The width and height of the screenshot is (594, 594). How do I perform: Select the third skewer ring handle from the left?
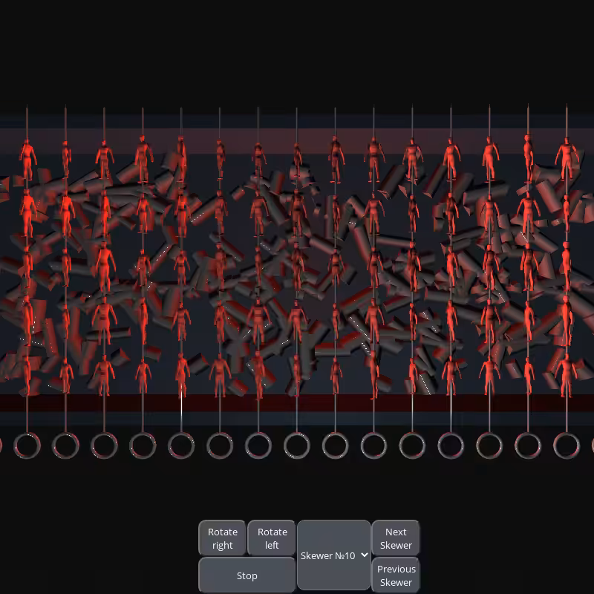[104, 446]
